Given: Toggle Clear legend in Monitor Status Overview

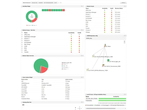Looking at the screenshot, I should pos(65,66).
